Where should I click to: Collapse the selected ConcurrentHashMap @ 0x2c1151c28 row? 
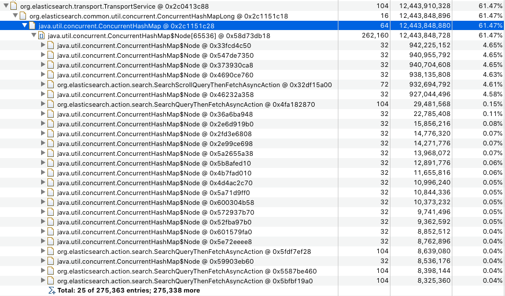point(24,25)
